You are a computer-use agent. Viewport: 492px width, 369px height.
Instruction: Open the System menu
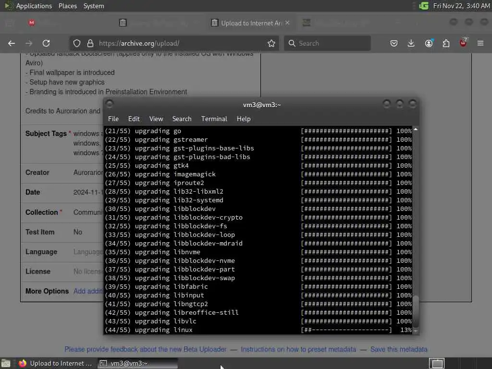click(94, 6)
